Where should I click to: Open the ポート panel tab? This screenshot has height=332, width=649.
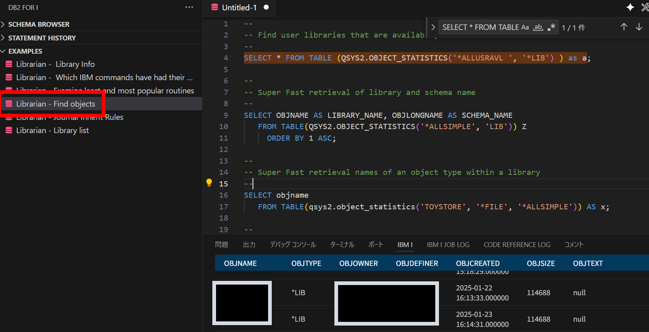click(x=376, y=245)
